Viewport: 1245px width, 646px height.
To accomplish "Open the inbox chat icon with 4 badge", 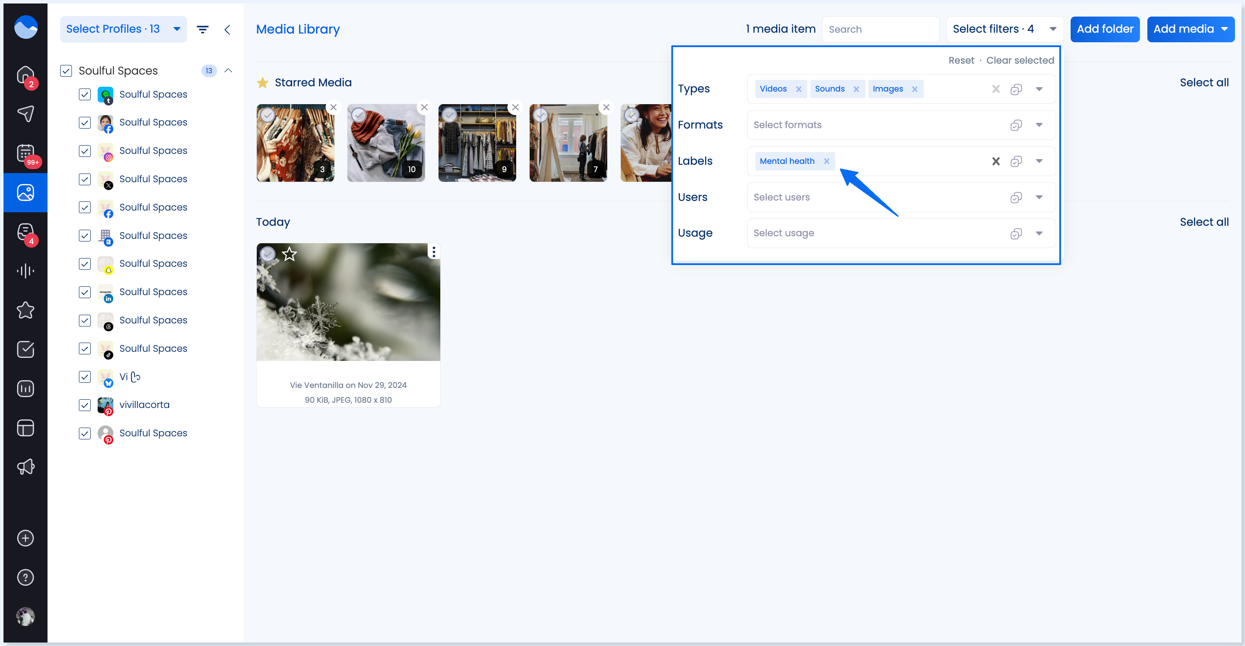I will tap(25, 232).
